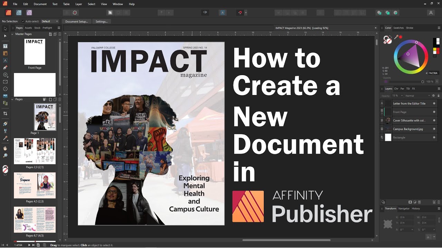Select the Pages 2,3 spread thumbnail

pyautogui.click(x=35, y=151)
